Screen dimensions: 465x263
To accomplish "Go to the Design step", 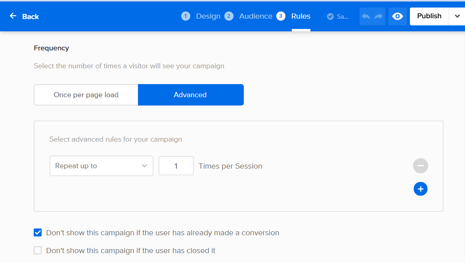I will [208, 16].
